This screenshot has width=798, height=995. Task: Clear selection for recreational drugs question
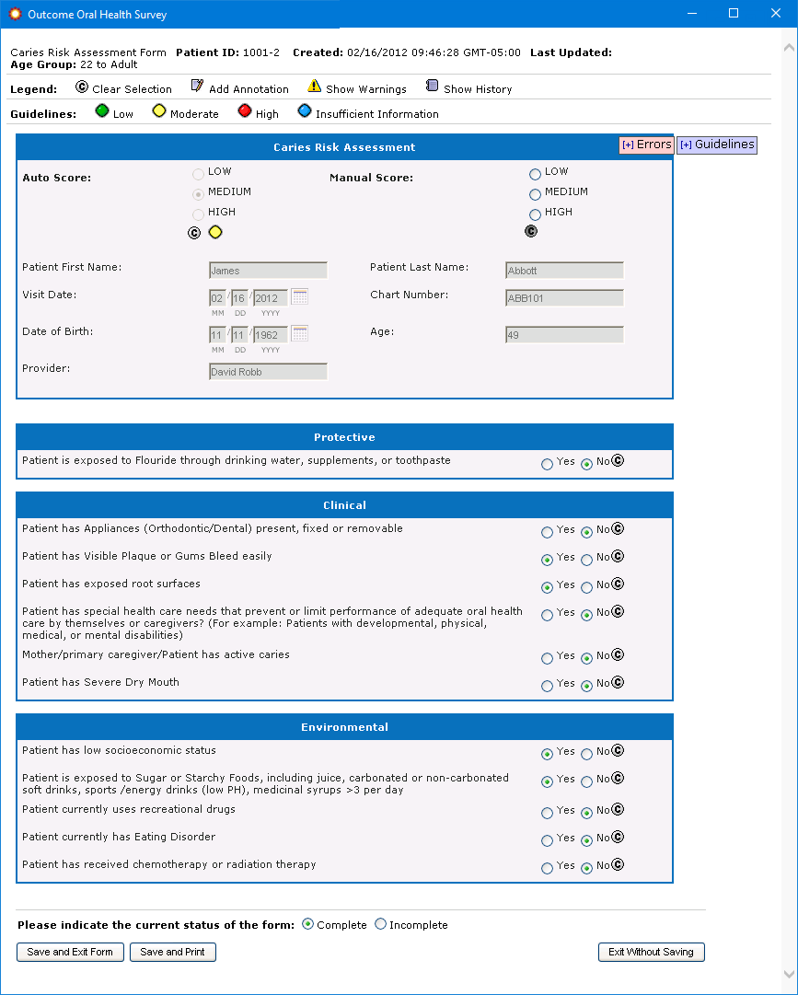pyautogui.click(x=618, y=810)
